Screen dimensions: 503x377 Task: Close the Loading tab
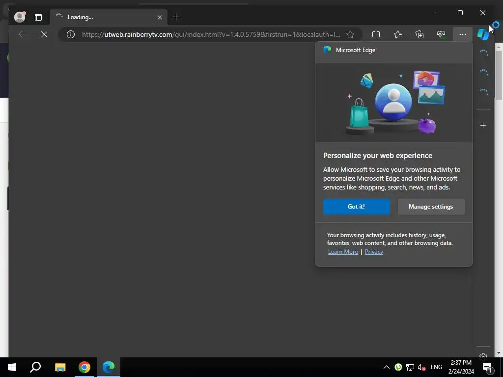[x=160, y=17]
